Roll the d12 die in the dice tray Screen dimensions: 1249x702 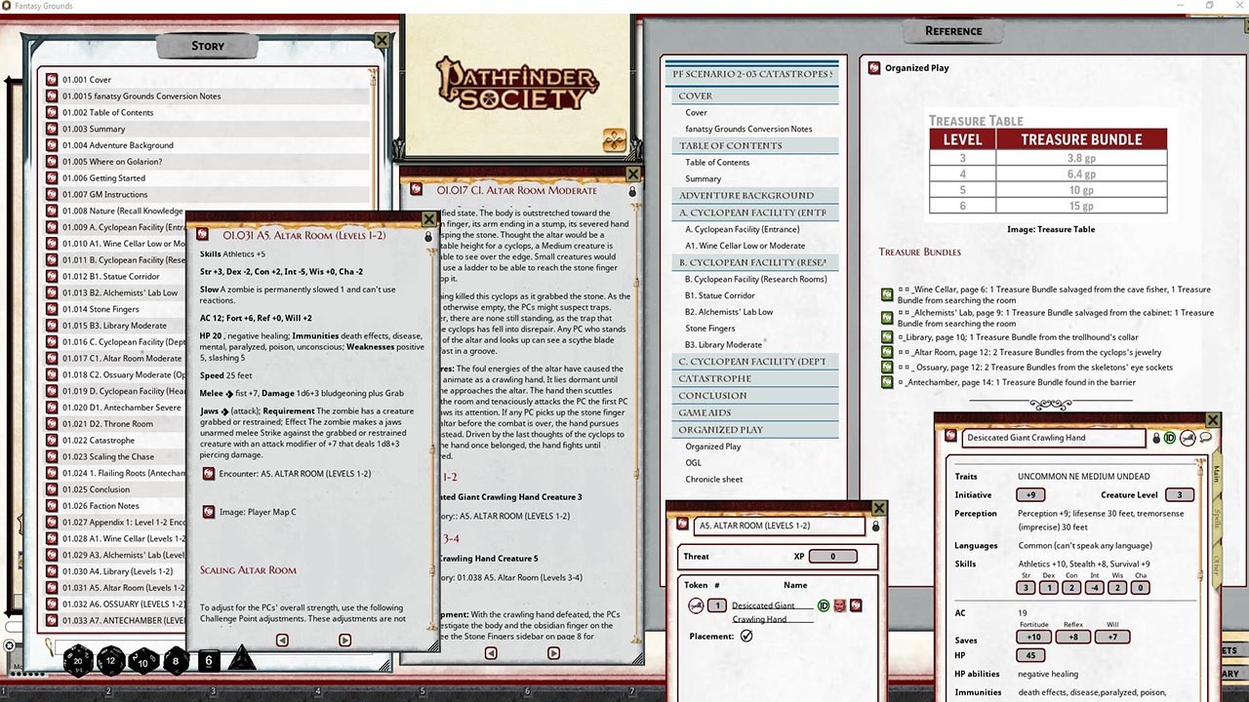click(110, 661)
